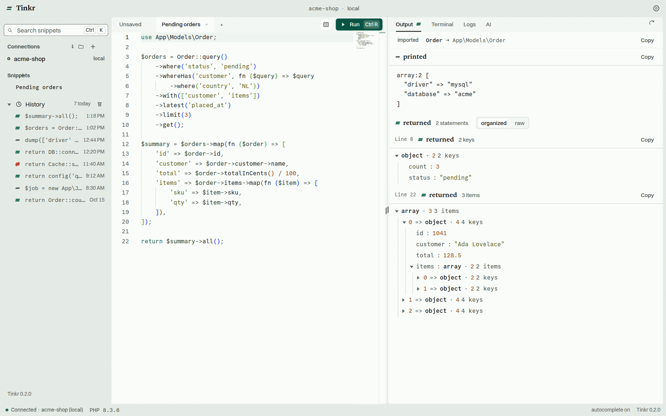Image resolution: width=666 pixels, height=416 pixels.
Task: Click the code minimap thumbnail
Action: (x=366, y=40)
